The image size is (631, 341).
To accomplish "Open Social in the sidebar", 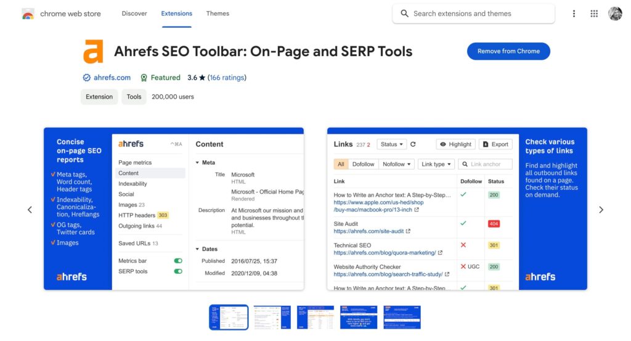I will [x=126, y=194].
